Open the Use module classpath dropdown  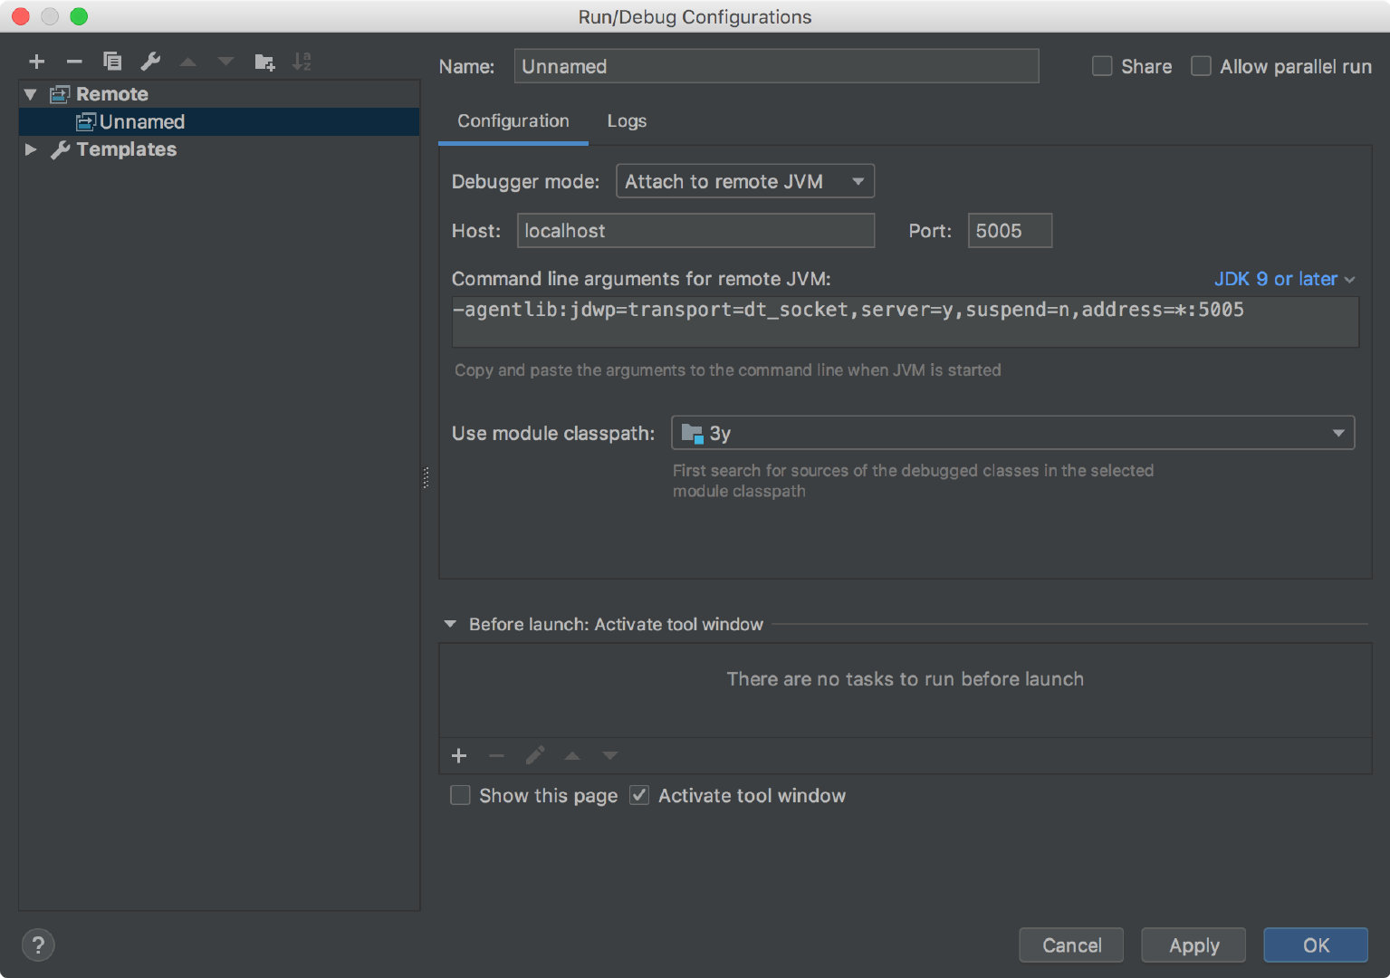point(1012,433)
